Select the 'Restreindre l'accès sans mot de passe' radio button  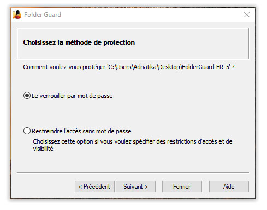point(27,131)
